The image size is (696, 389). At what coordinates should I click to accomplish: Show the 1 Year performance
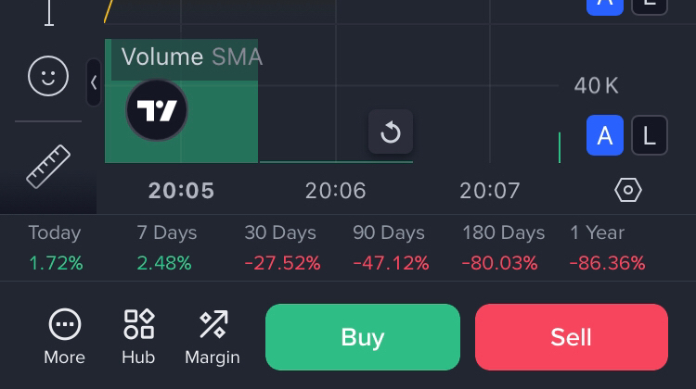[x=608, y=247]
